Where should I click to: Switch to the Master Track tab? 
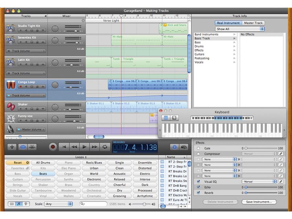pos(253,23)
